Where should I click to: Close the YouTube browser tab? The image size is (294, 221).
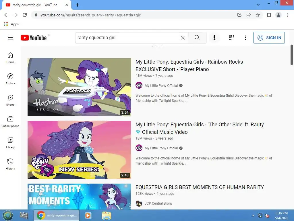(67, 5)
